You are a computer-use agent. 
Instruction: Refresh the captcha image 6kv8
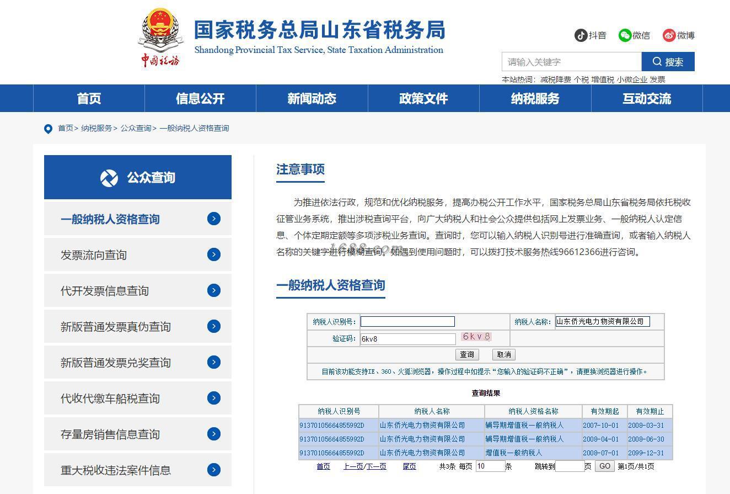tap(476, 336)
